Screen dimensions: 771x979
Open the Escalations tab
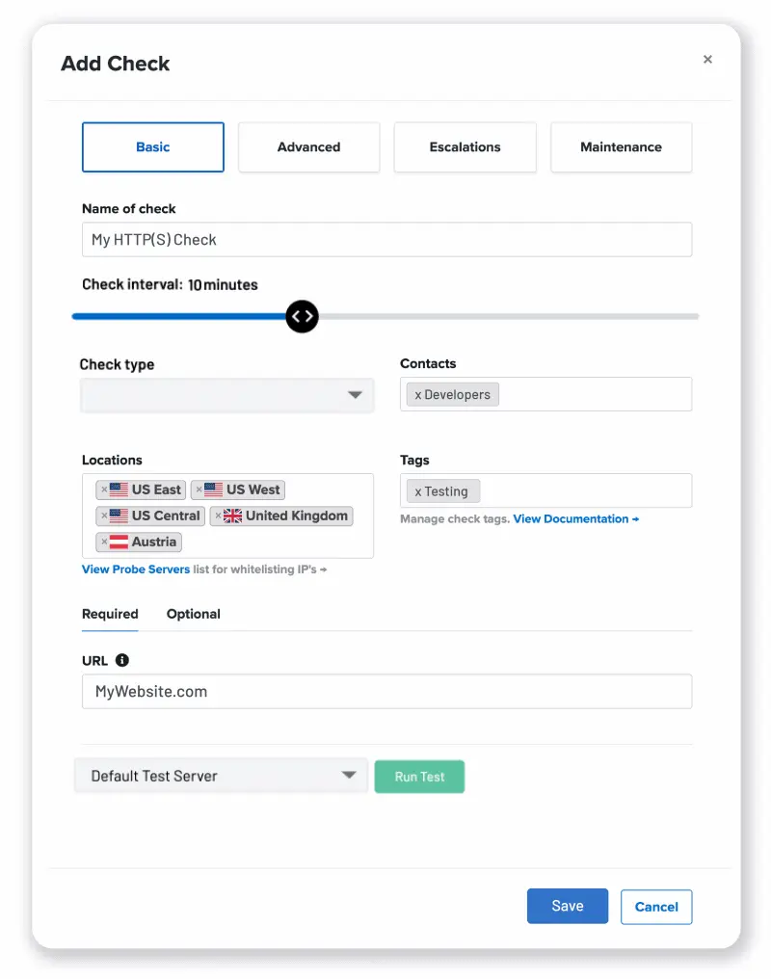[x=465, y=146]
